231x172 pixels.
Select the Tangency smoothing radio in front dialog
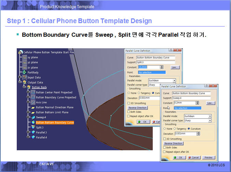click(x=175, y=129)
